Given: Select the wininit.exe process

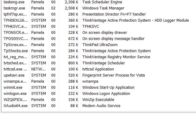Looking at the screenshot, I should pyautogui.click(x=13, y=88).
